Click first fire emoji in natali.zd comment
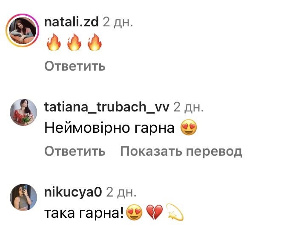 [54, 43]
